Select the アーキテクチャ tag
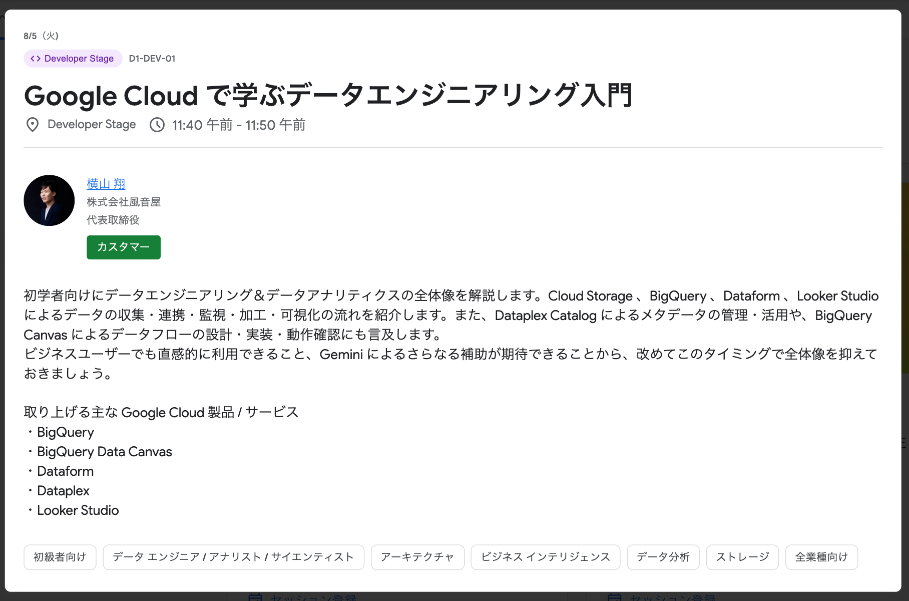Image resolution: width=909 pixels, height=601 pixels. pos(418,557)
